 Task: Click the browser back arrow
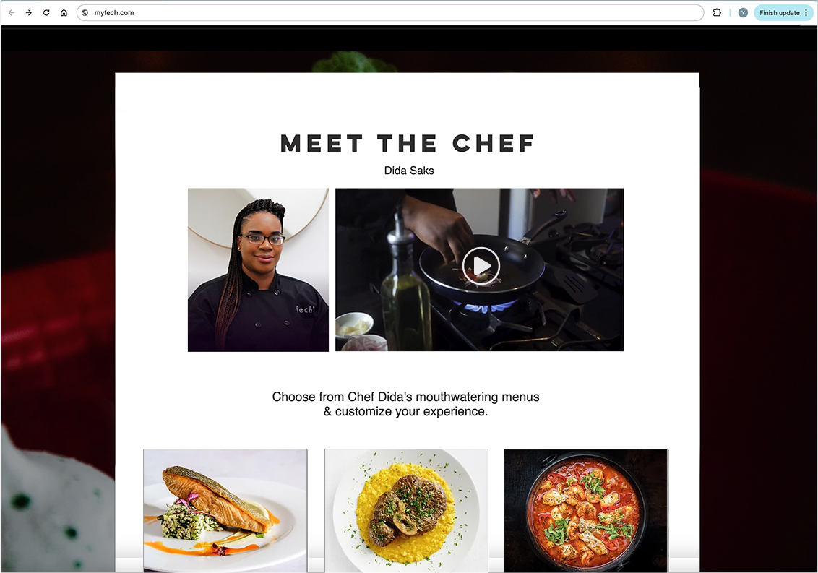pyautogui.click(x=12, y=12)
